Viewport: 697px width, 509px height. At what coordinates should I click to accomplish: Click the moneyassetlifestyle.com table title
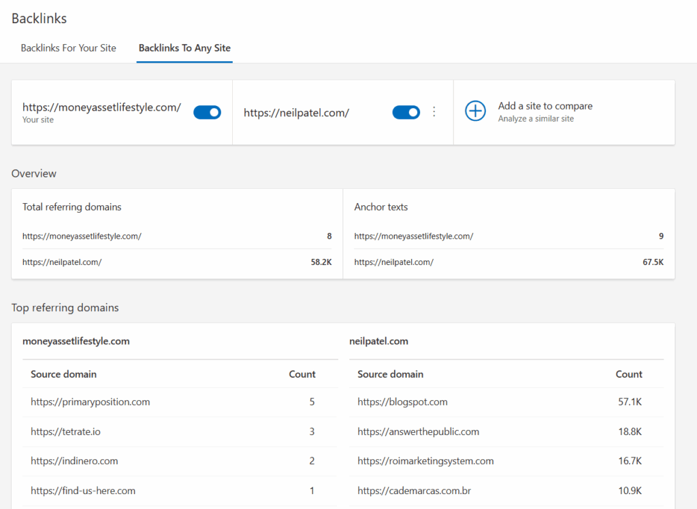[76, 341]
